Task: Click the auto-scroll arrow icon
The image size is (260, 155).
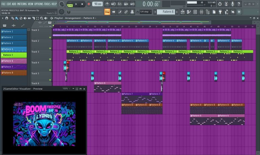Action: [x=114, y=12]
